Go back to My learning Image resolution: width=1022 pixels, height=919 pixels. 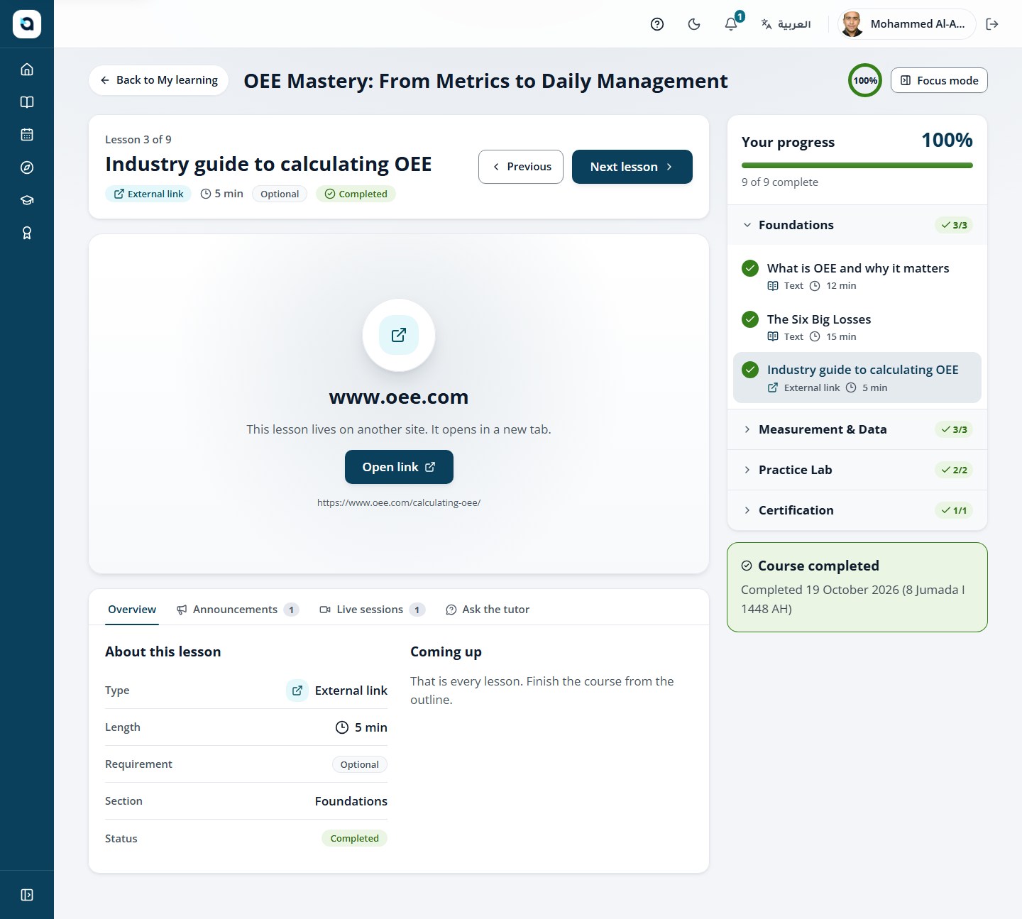pos(158,80)
